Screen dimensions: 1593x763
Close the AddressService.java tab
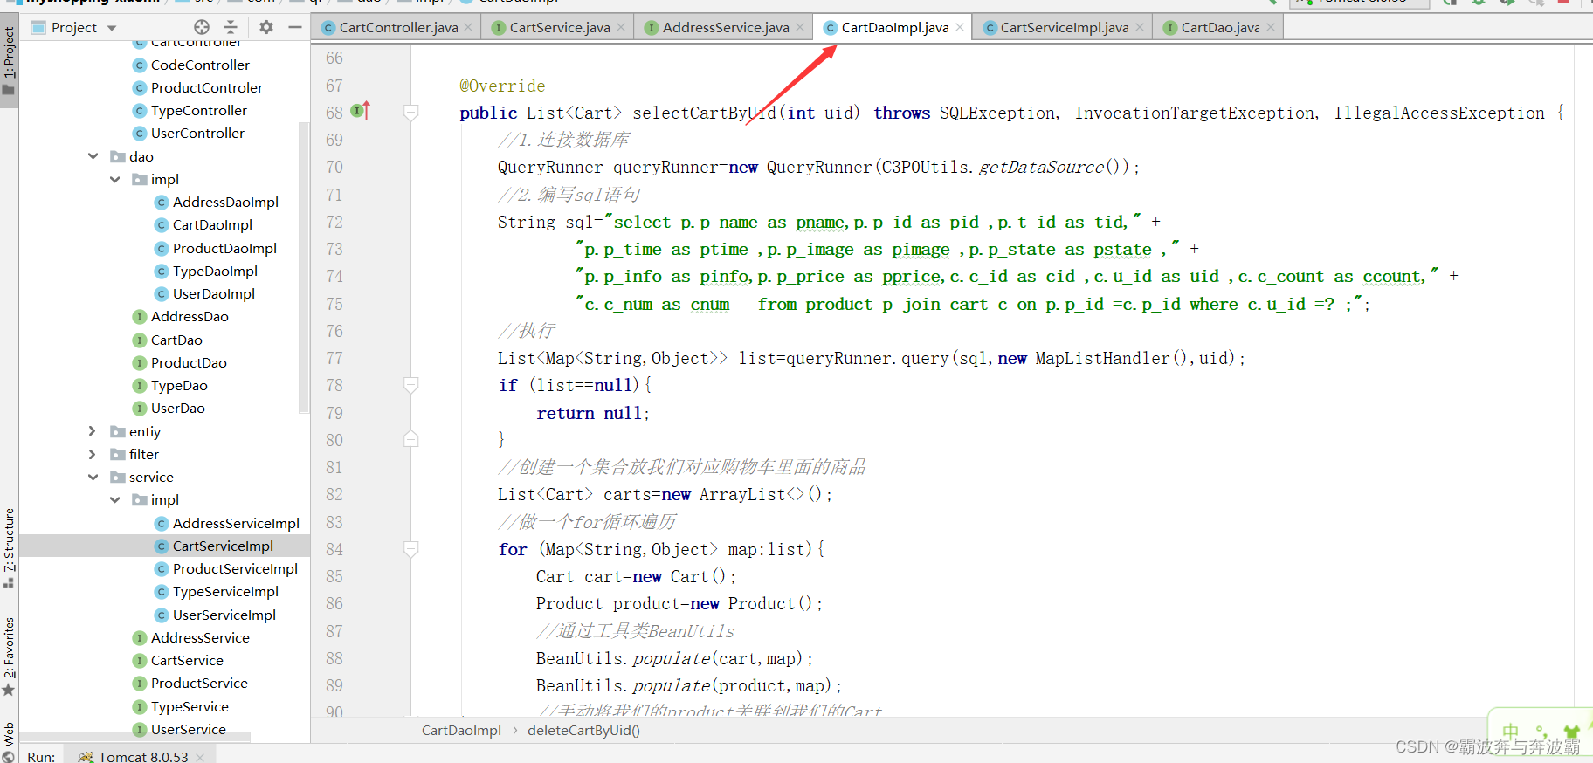[x=800, y=28]
